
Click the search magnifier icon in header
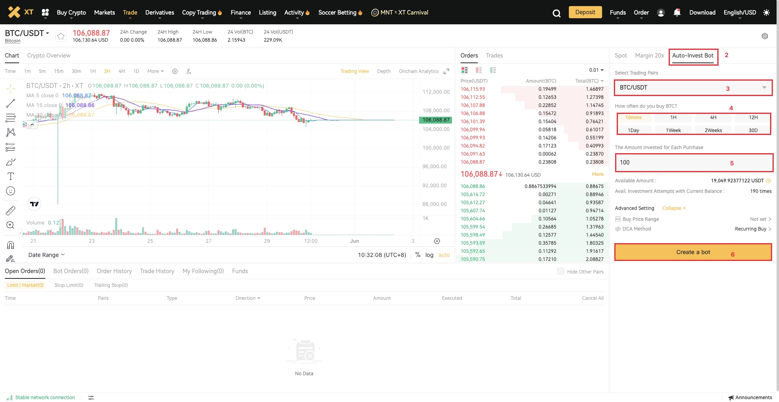[556, 13]
